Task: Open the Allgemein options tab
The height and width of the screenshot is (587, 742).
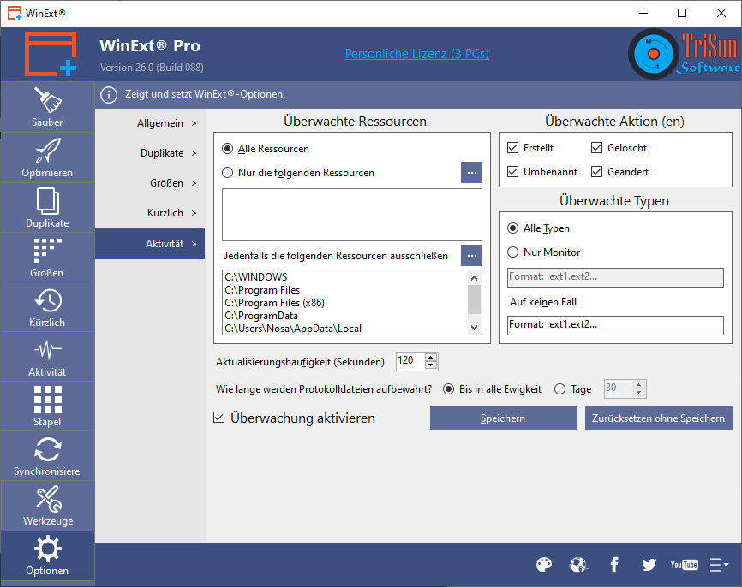Action: click(150, 123)
